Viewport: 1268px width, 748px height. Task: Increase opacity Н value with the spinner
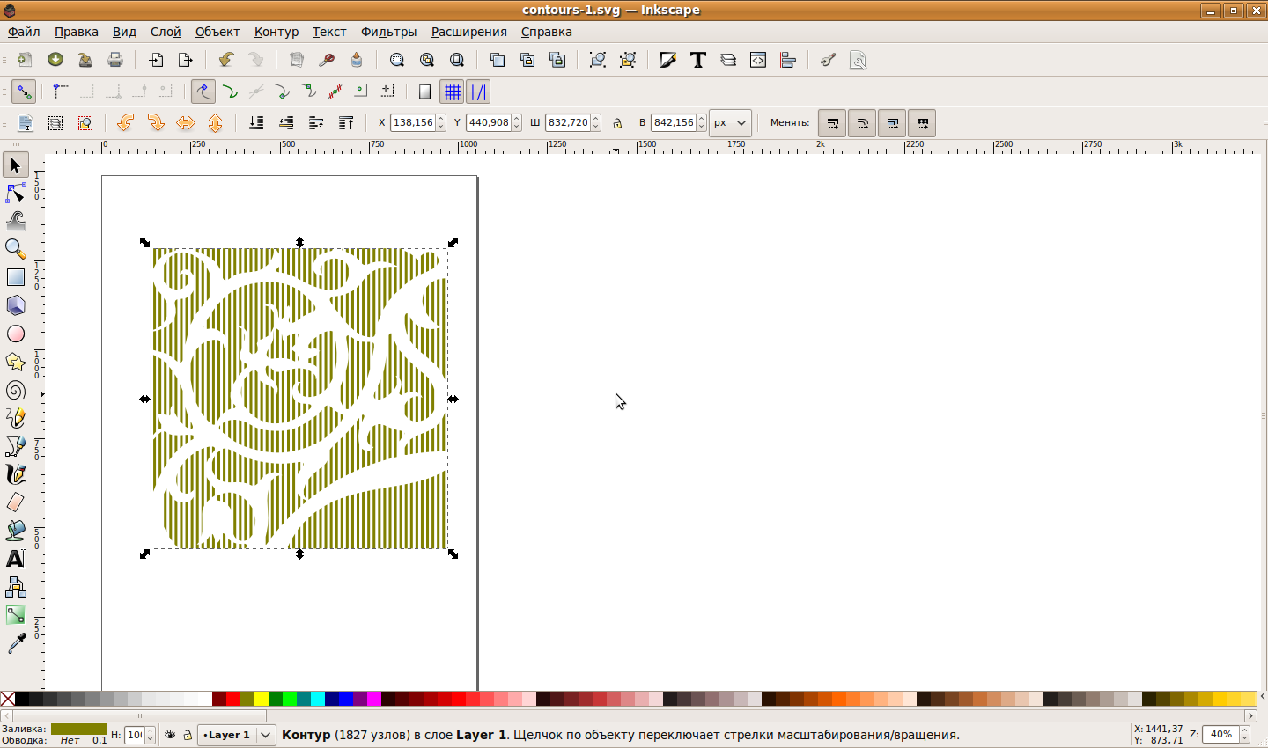click(x=151, y=730)
